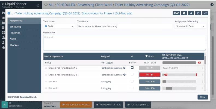The height and width of the screenshot is (109, 216).
Task: Click into the Description text area
Action: pos(124,42)
